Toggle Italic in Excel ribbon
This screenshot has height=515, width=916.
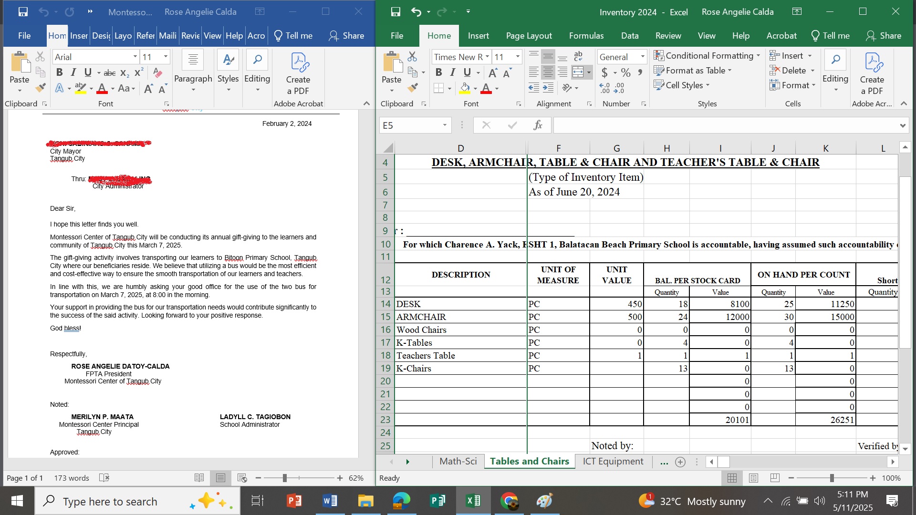[453, 72]
